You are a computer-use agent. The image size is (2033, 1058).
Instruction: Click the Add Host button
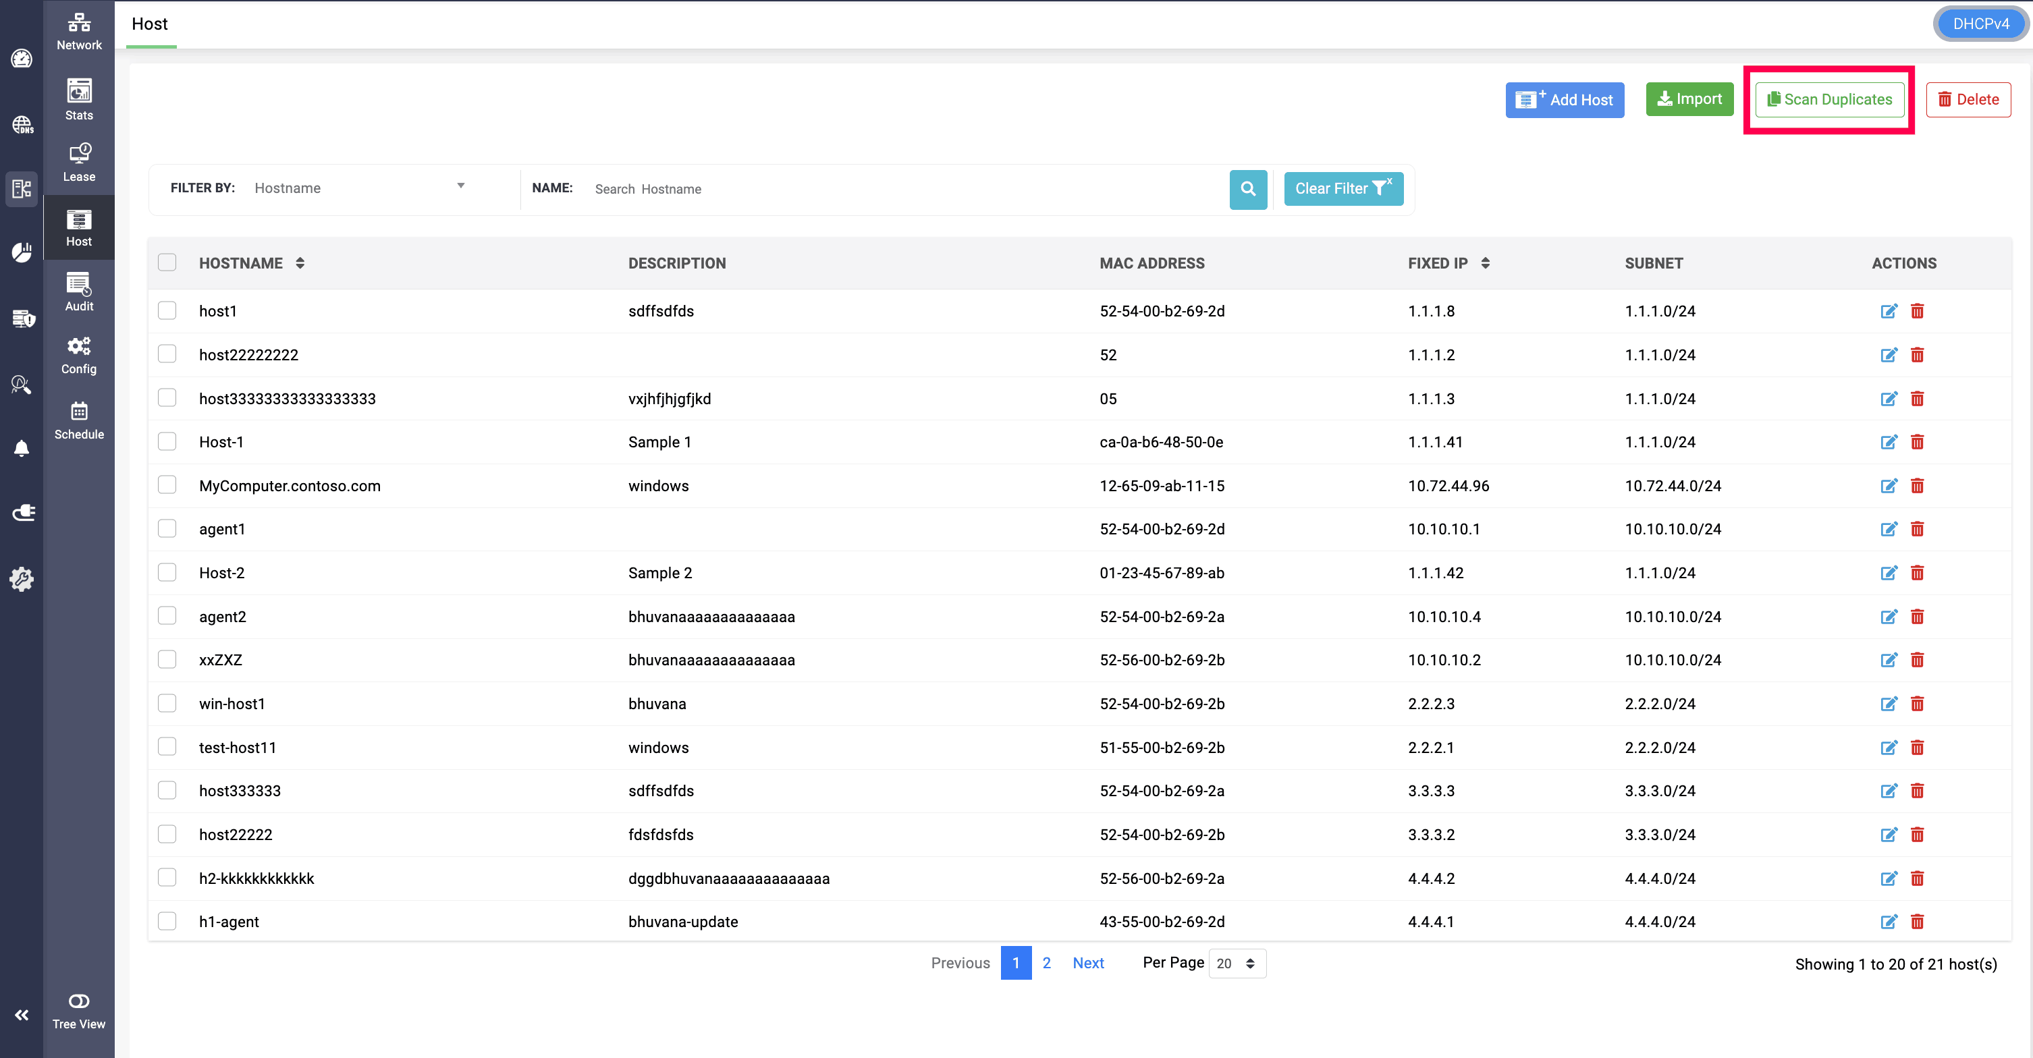click(1564, 100)
